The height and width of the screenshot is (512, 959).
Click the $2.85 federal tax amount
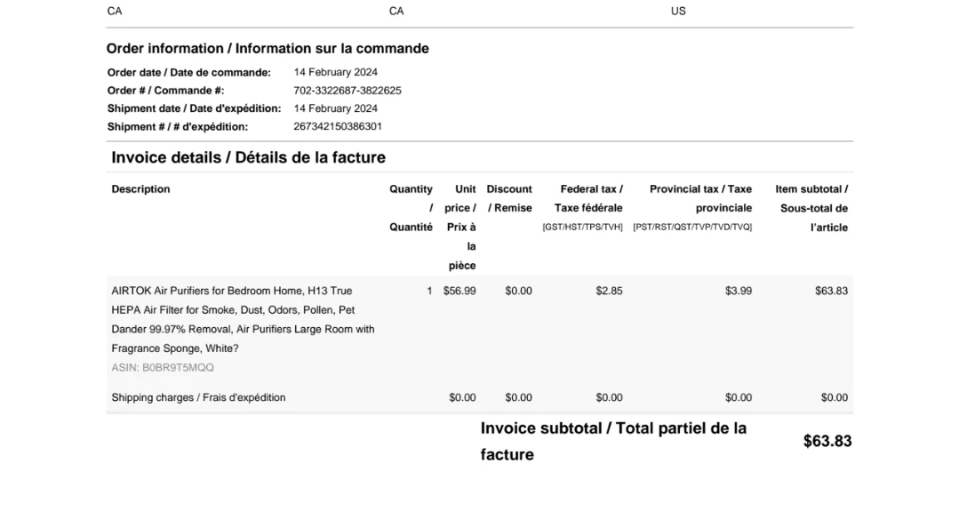tap(609, 291)
